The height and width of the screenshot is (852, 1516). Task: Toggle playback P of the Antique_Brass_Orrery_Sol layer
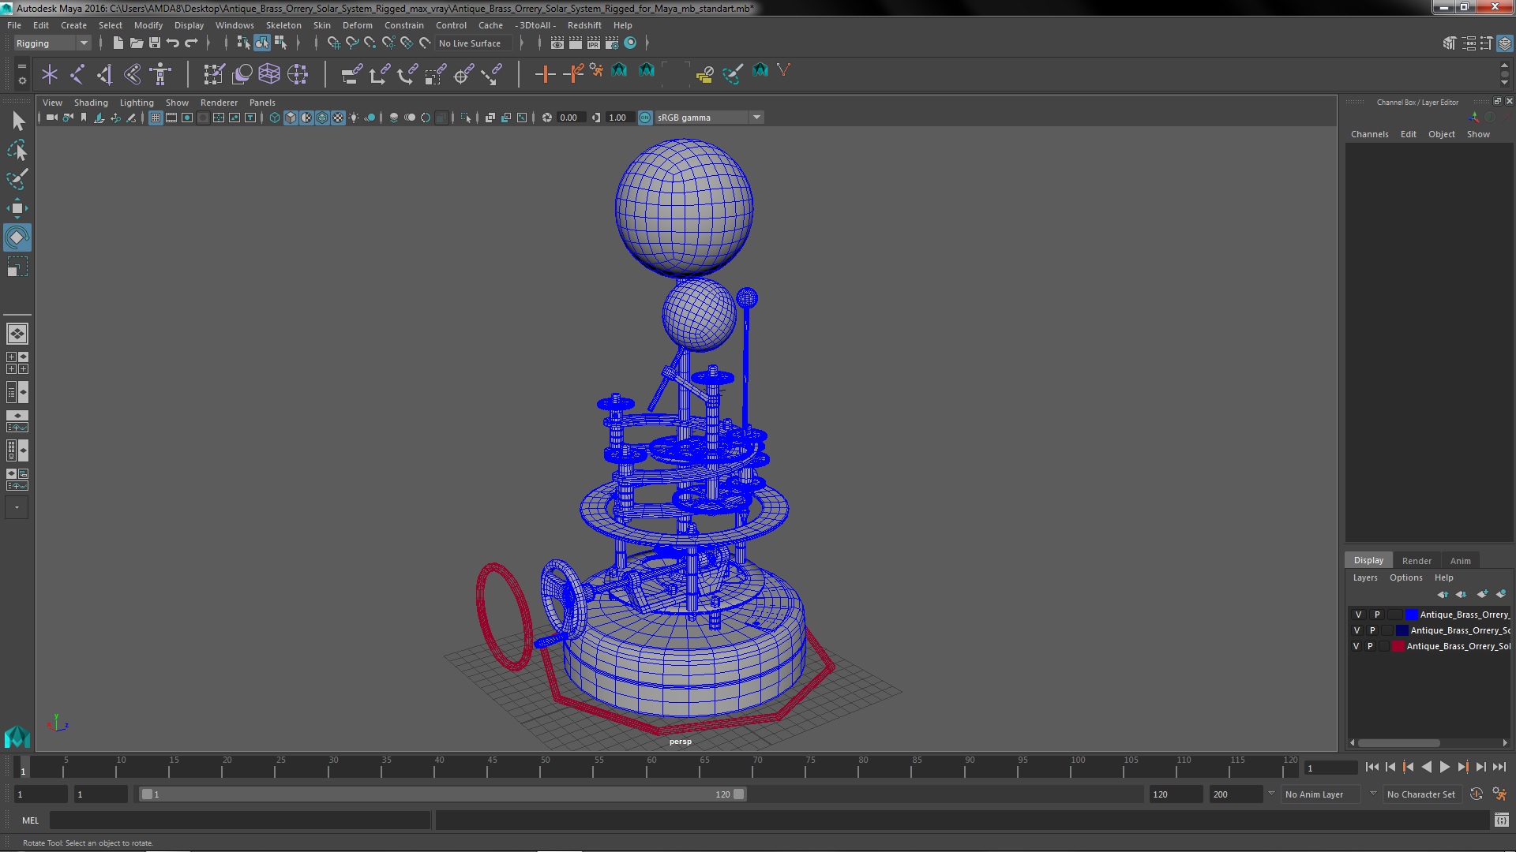pyautogui.click(x=1370, y=646)
